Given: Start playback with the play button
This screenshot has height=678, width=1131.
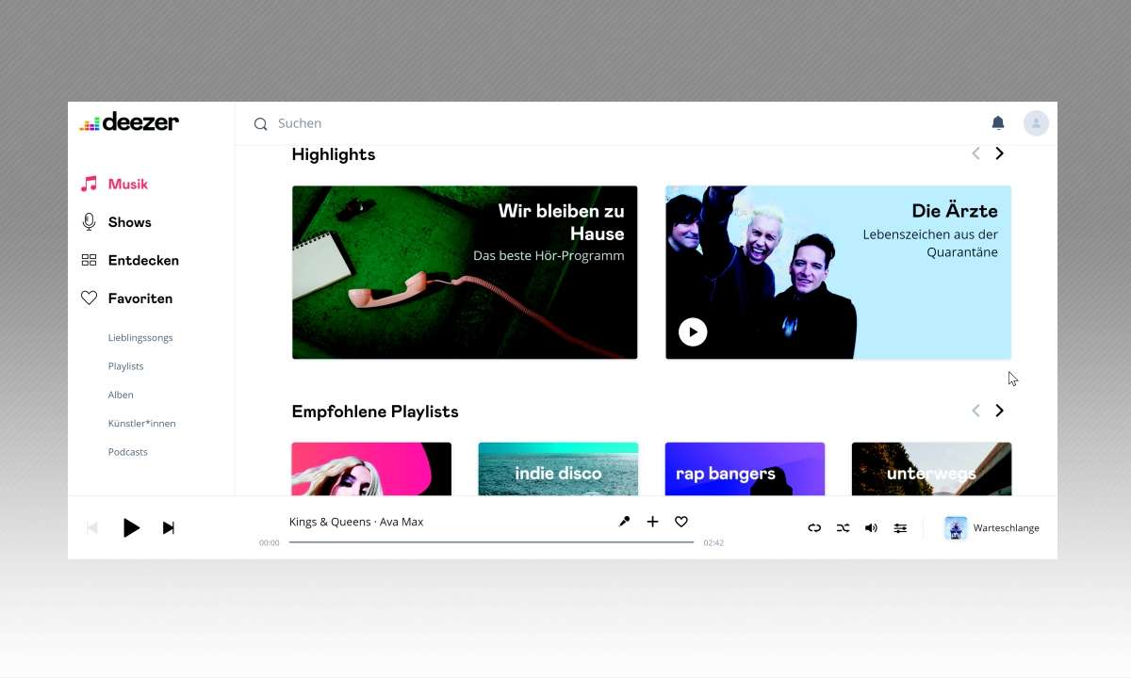Looking at the screenshot, I should coord(131,528).
